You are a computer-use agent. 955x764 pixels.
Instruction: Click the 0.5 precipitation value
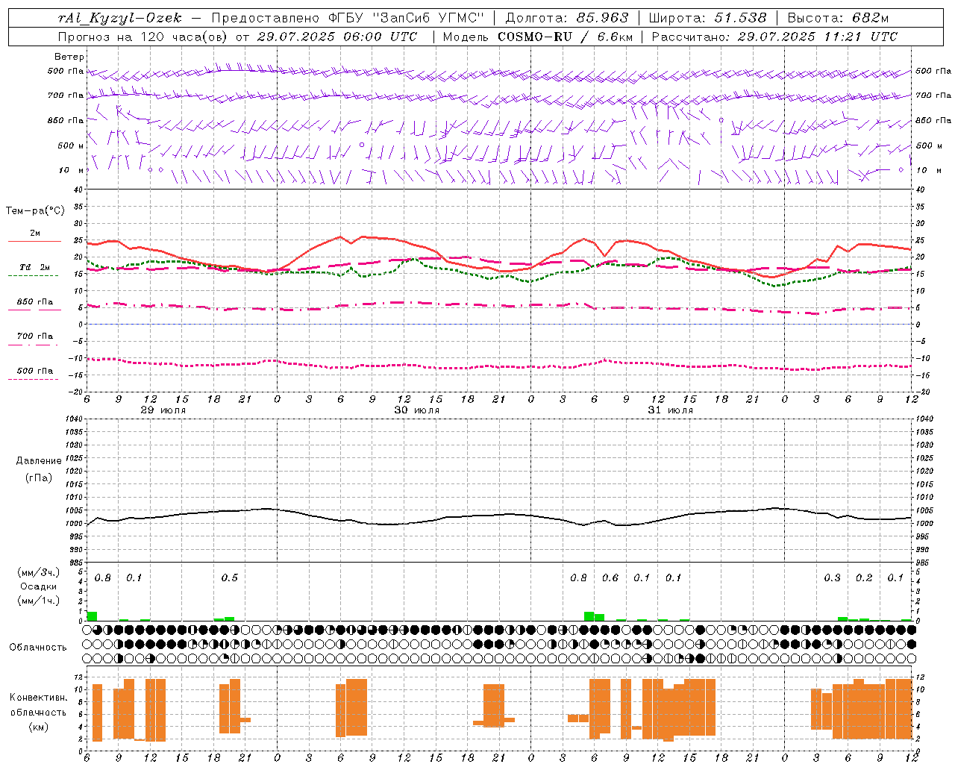[230, 578]
